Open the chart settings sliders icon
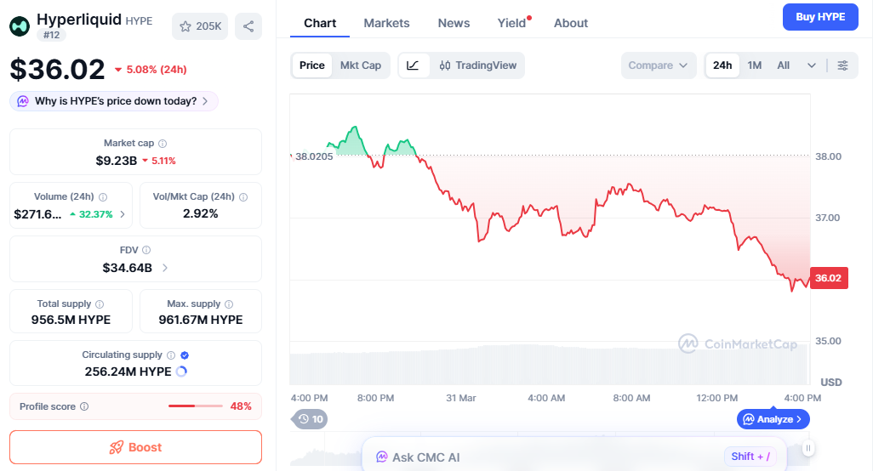Viewport: 873px width, 471px height. coord(843,65)
